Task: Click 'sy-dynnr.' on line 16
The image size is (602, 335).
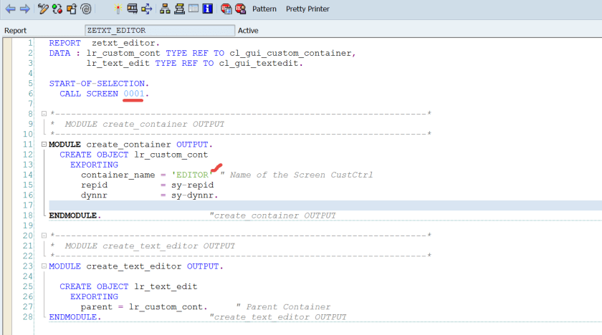Action: pos(195,195)
